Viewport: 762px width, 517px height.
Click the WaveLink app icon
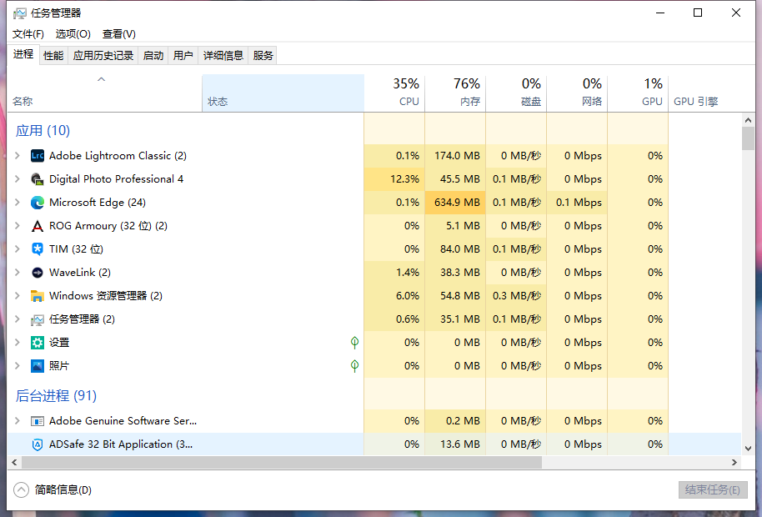[x=38, y=273]
